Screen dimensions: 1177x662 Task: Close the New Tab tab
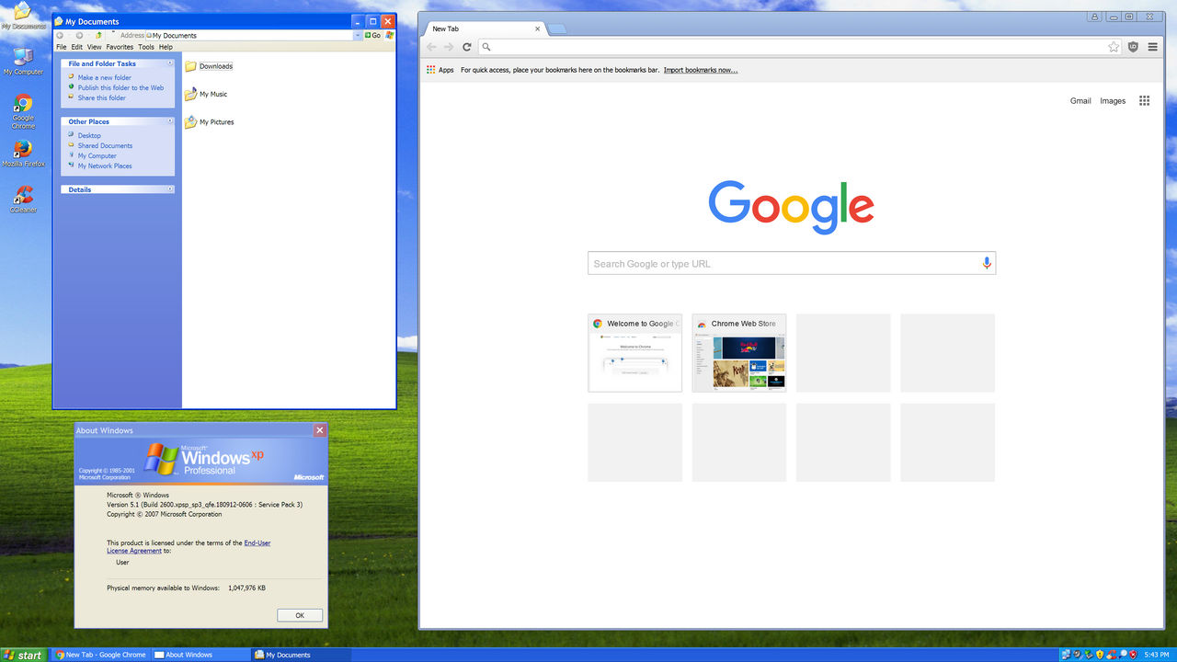tap(535, 29)
